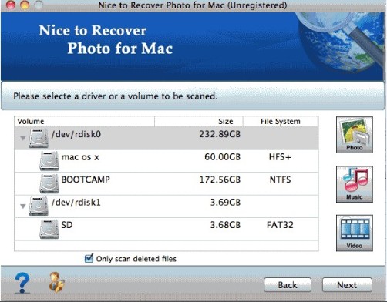This screenshot has width=387, height=302.
Task: Click the drive icon for mac os x
Action: pyautogui.click(x=49, y=161)
